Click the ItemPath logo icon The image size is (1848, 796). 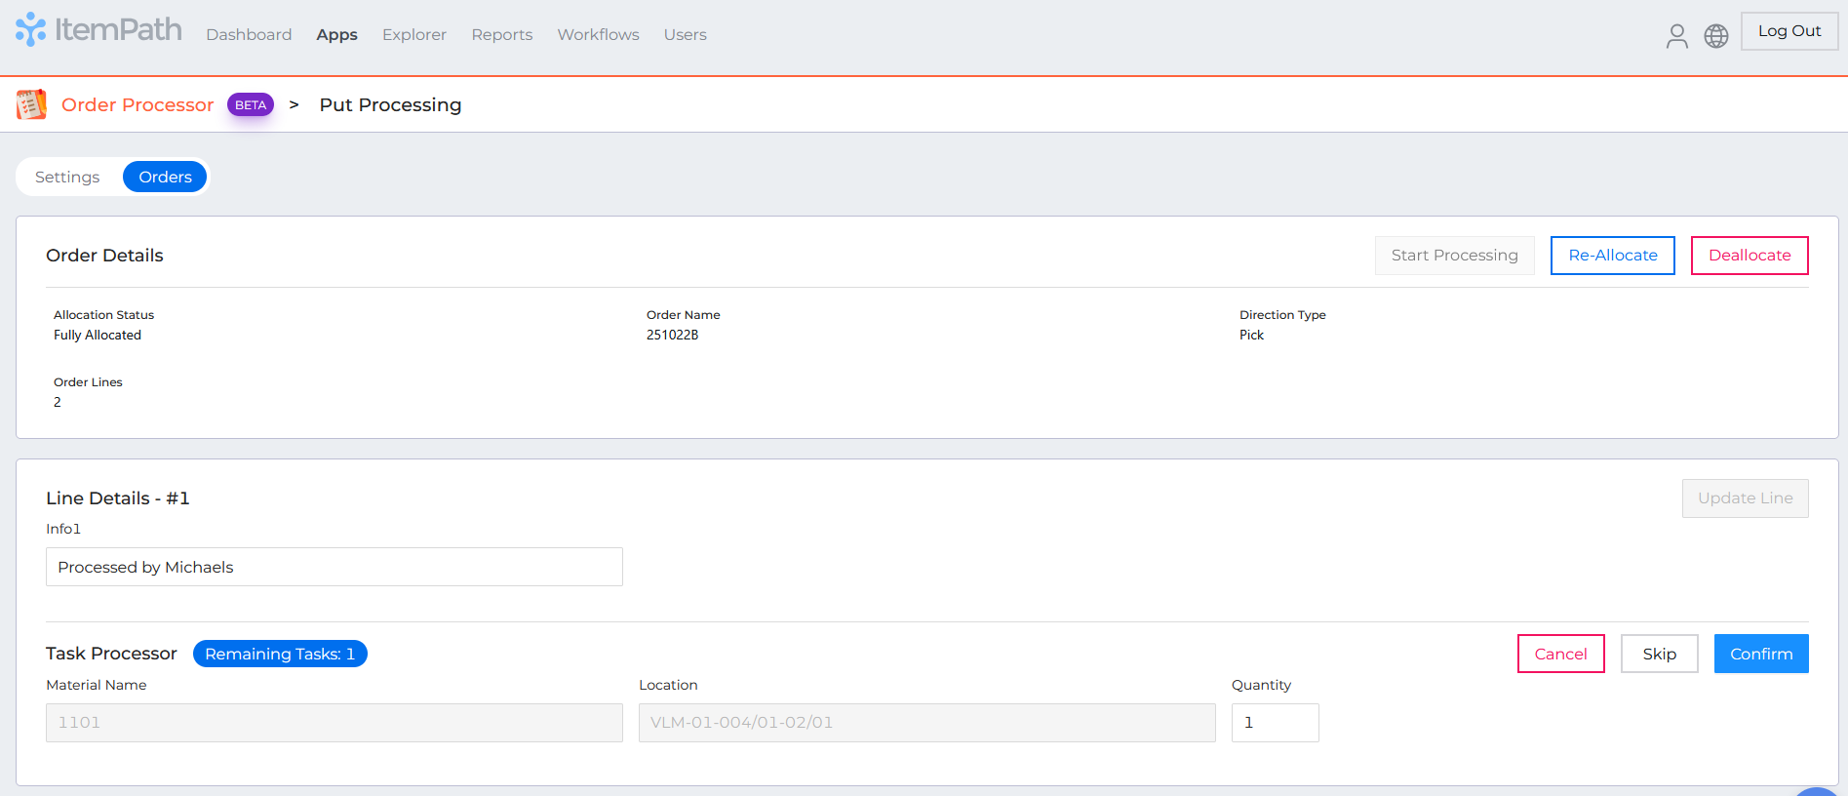coord(31,29)
